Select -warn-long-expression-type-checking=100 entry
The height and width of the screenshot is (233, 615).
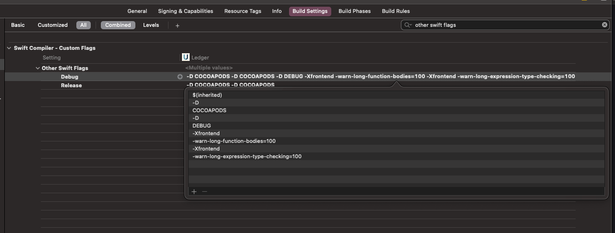(396, 156)
